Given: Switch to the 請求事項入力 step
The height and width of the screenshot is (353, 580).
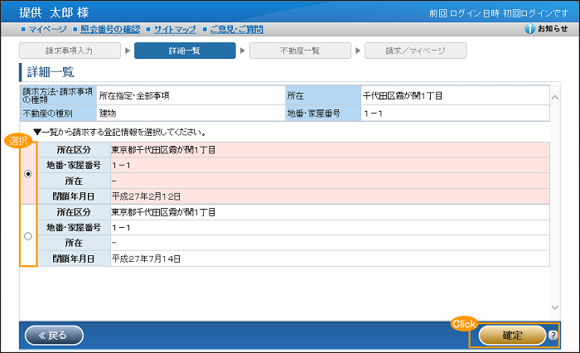Looking at the screenshot, I should point(70,51).
